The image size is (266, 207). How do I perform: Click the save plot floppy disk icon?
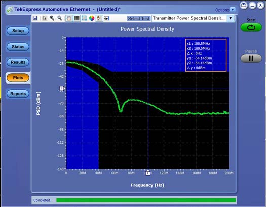point(35,18)
